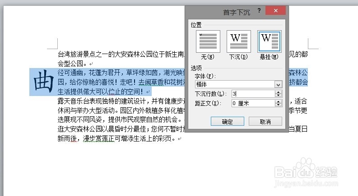This screenshot has width=358, height=196.
Task: Click the text line starting 台湾旅游景点之一
Action: pyautogui.click(x=121, y=54)
